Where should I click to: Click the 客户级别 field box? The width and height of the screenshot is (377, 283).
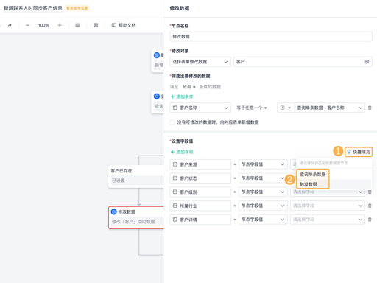point(200,192)
